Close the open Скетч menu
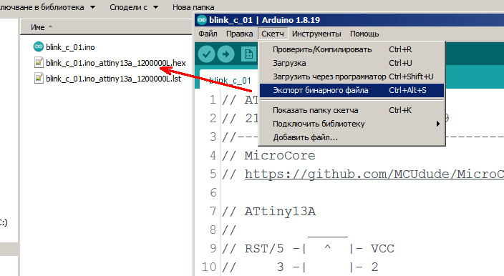504x276 pixels. click(273, 34)
